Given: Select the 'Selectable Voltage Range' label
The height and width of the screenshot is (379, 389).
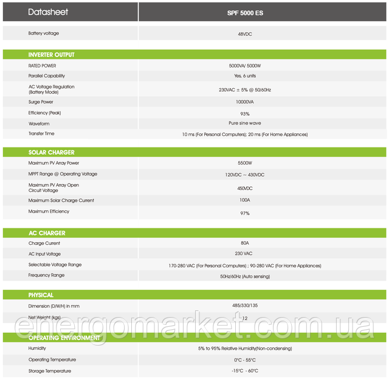Looking at the screenshot, I should pos(55,264).
